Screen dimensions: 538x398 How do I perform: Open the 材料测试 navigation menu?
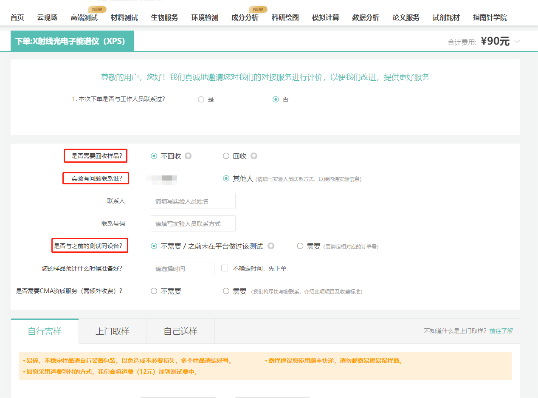coord(124,17)
